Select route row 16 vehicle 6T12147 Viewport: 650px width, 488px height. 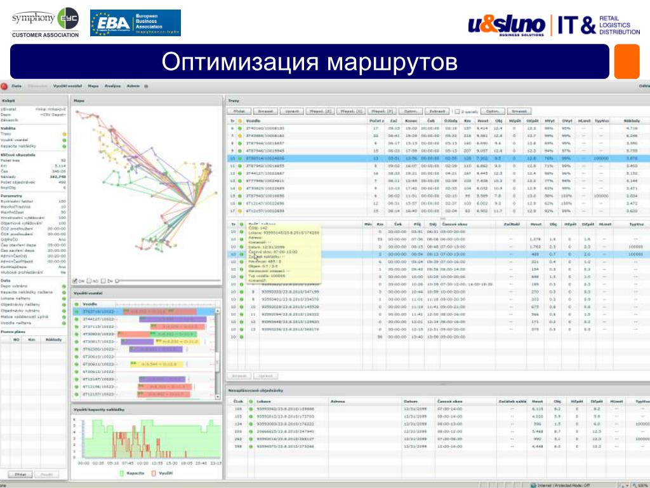click(x=438, y=203)
